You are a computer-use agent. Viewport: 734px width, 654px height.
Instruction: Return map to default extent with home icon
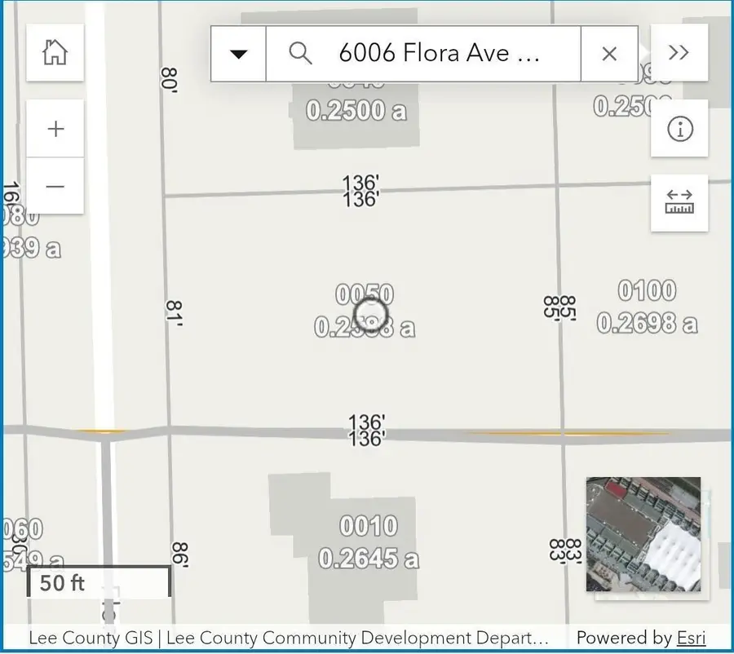tap(55, 52)
